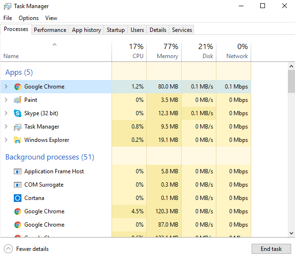Select the Skype (32 bit) row
This screenshot has width=295, height=259.
point(126,113)
